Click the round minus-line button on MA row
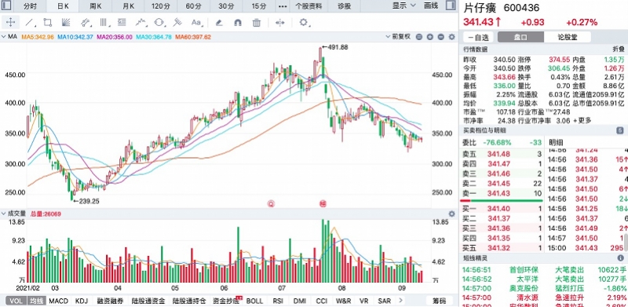The image size is (628, 307). click(x=419, y=37)
